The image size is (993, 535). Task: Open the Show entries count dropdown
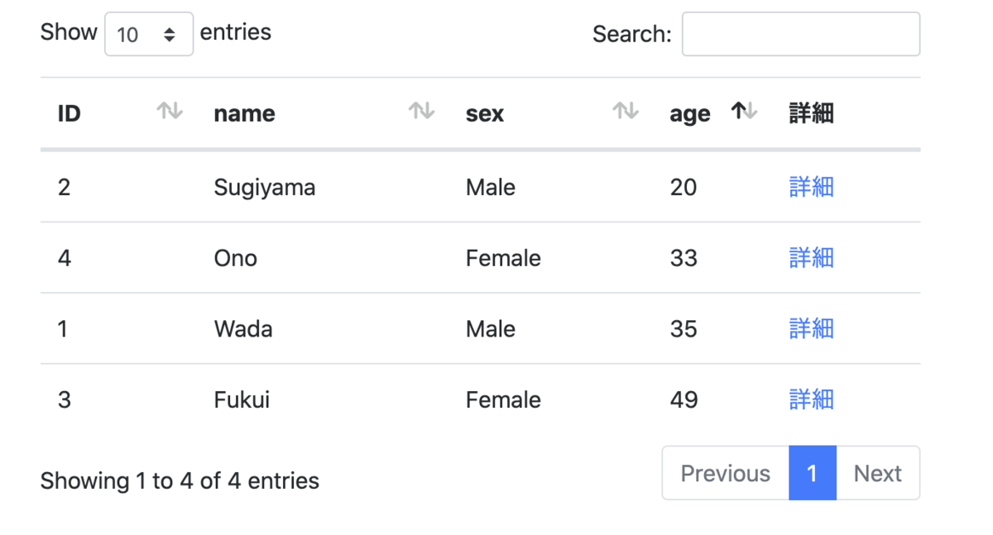pos(149,35)
